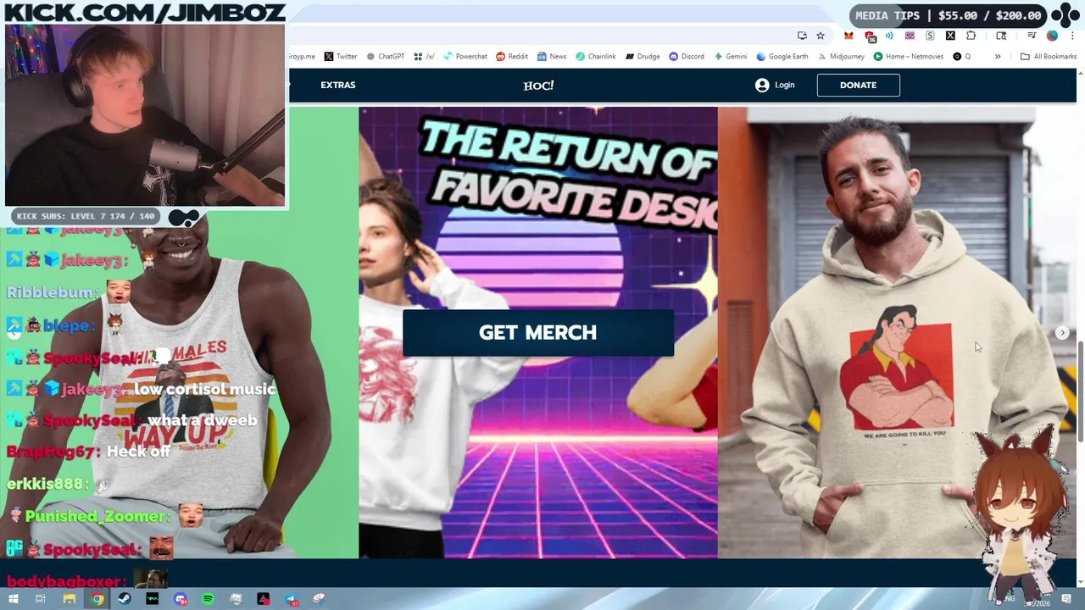The image size is (1085, 610).
Task: Open File Explorer from the taskbar
Action: pos(70,599)
